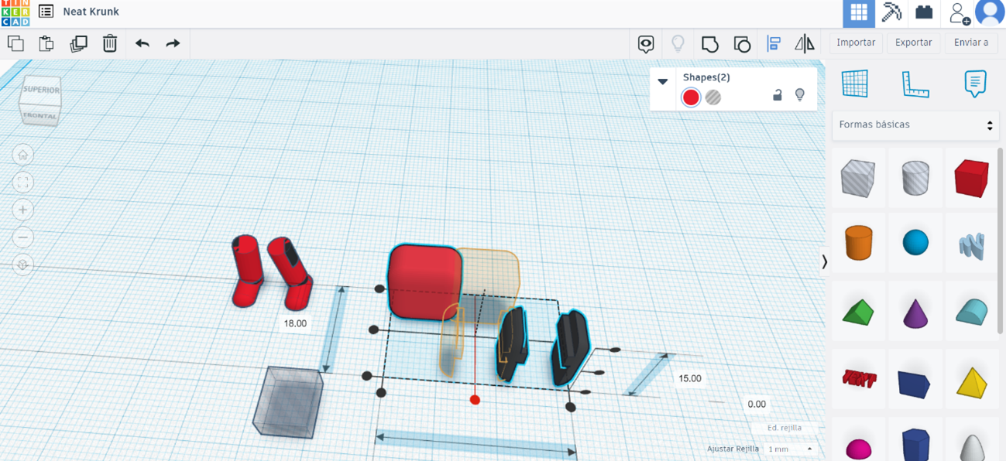Click the Exportar button
This screenshot has height=461, width=1006.
(x=913, y=43)
